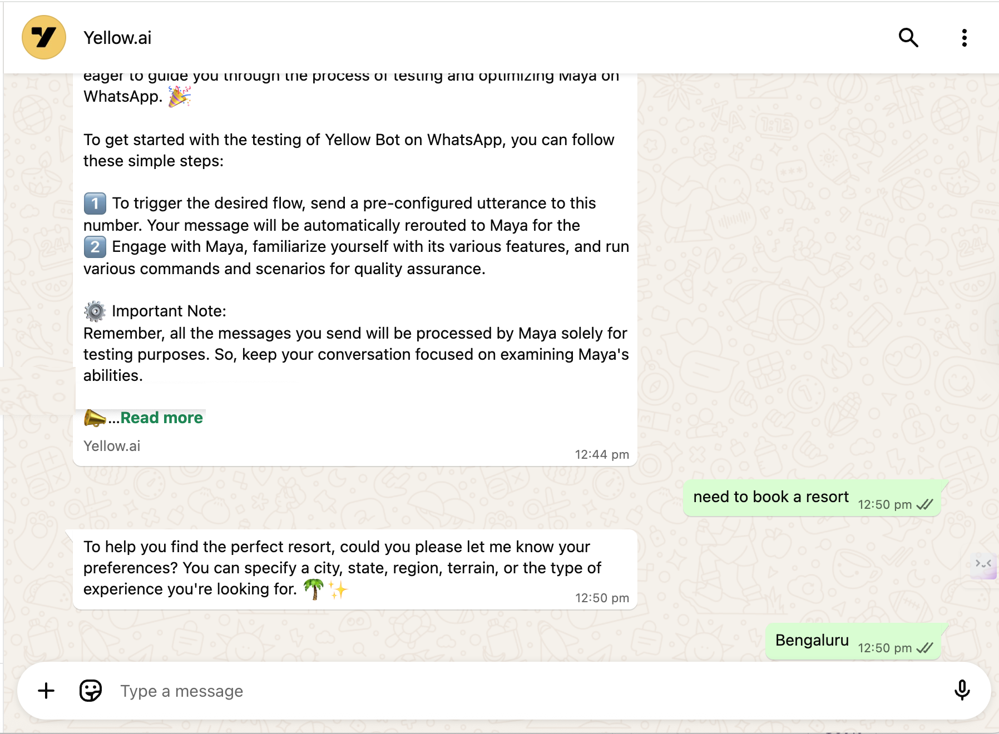This screenshot has width=999, height=734.
Task: Open the three-dot chat options menu
Action: pyautogui.click(x=964, y=38)
